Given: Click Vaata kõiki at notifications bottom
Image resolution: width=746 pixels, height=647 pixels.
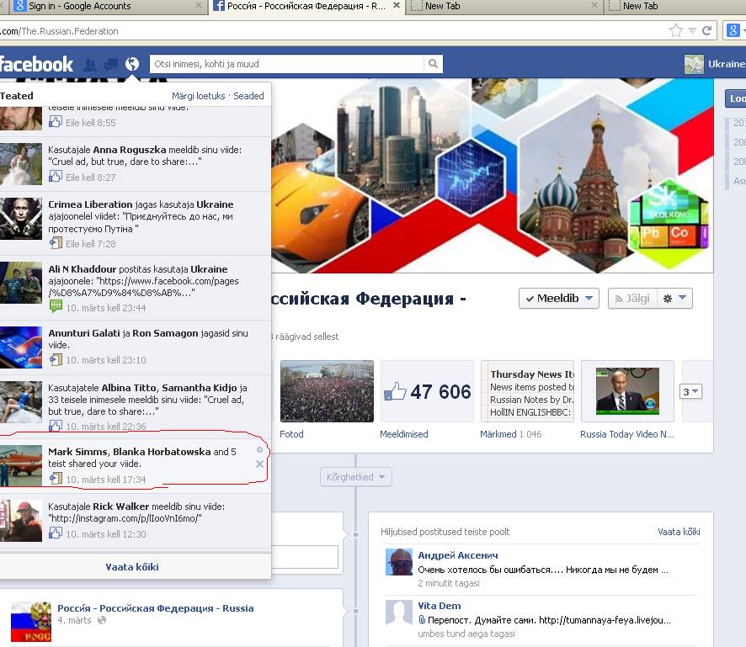Looking at the screenshot, I should click(x=132, y=567).
